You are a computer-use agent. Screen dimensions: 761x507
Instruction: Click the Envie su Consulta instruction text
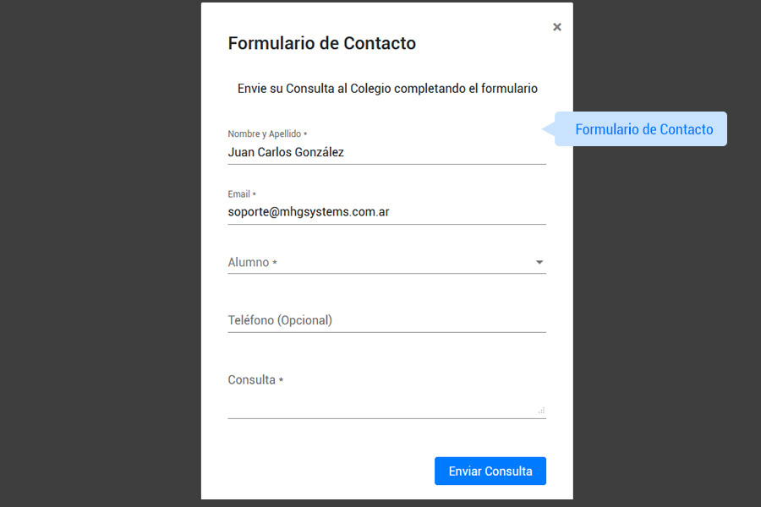click(x=387, y=88)
